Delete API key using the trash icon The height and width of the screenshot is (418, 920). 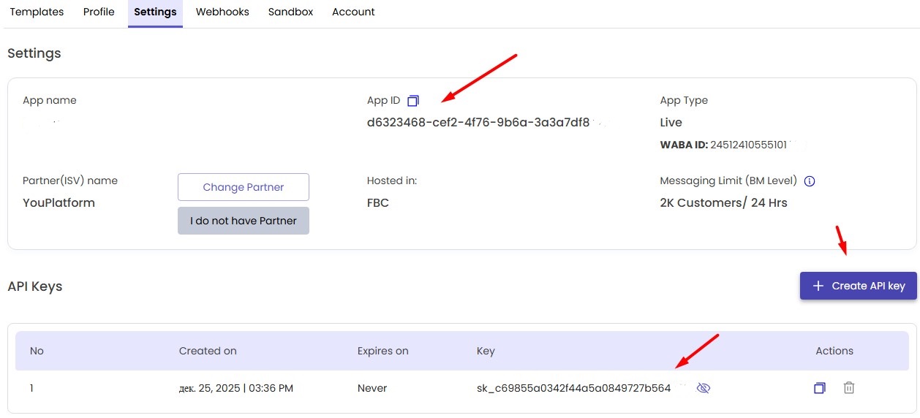pos(848,388)
